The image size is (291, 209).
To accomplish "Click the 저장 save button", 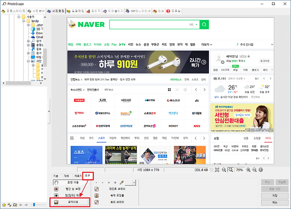I will (275, 196).
